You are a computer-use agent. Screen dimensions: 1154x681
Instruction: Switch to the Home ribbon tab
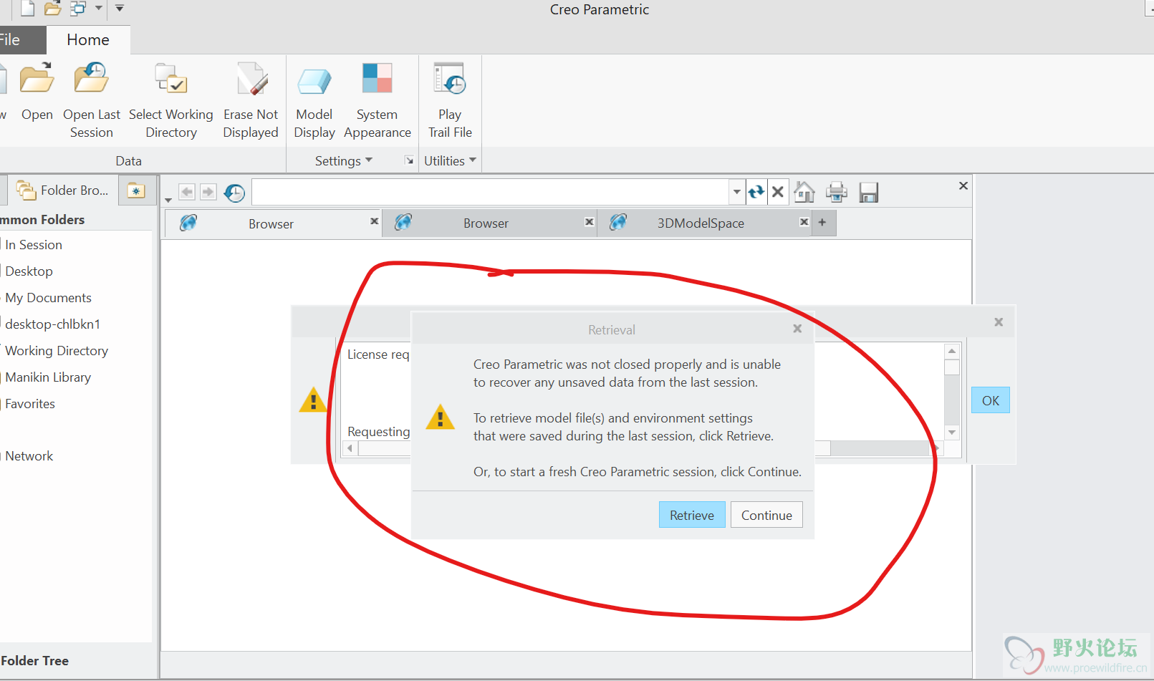(88, 40)
